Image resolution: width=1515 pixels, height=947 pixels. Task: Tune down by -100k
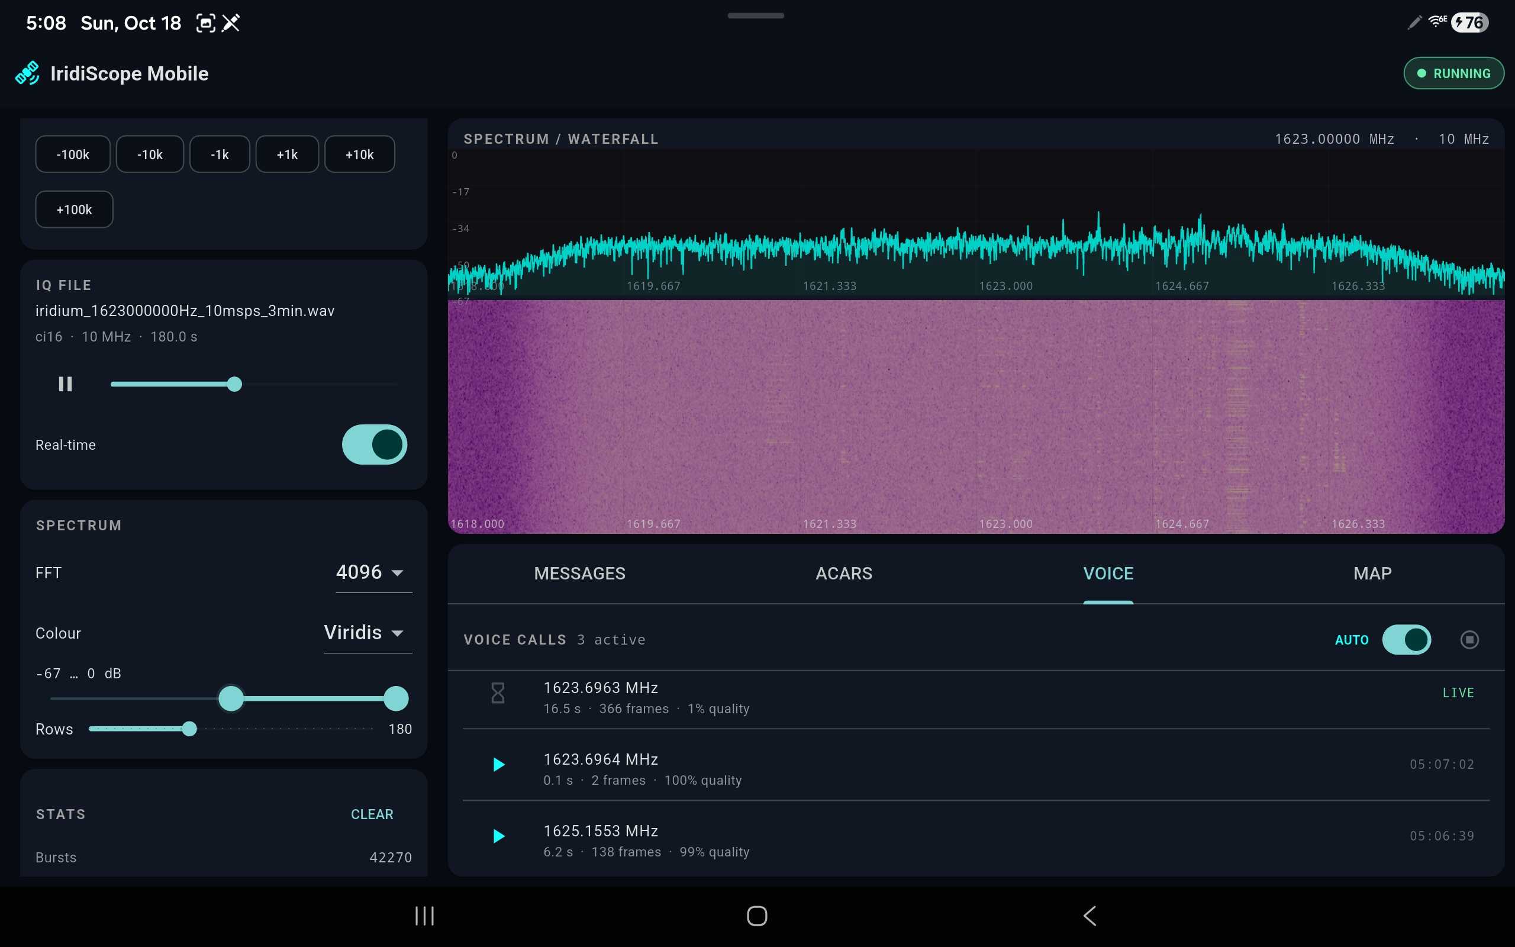tap(73, 154)
